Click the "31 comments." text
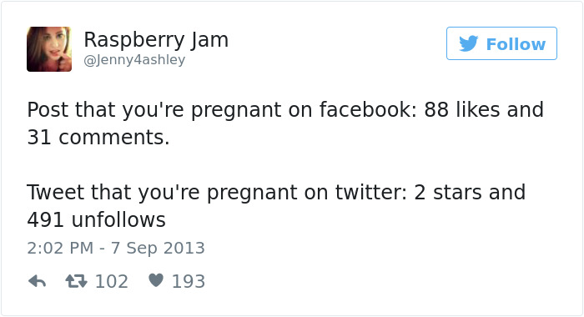This screenshot has width=584, height=317. (x=98, y=138)
